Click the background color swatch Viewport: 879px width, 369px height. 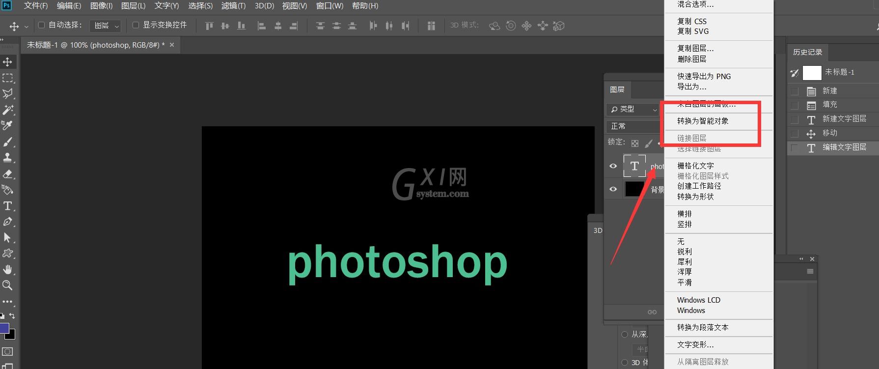pos(12,336)
